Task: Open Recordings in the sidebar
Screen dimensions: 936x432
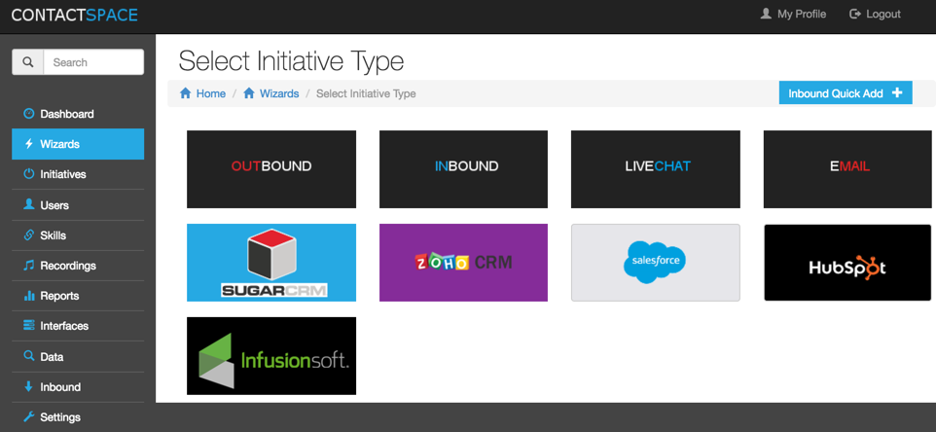Action: 78,266
